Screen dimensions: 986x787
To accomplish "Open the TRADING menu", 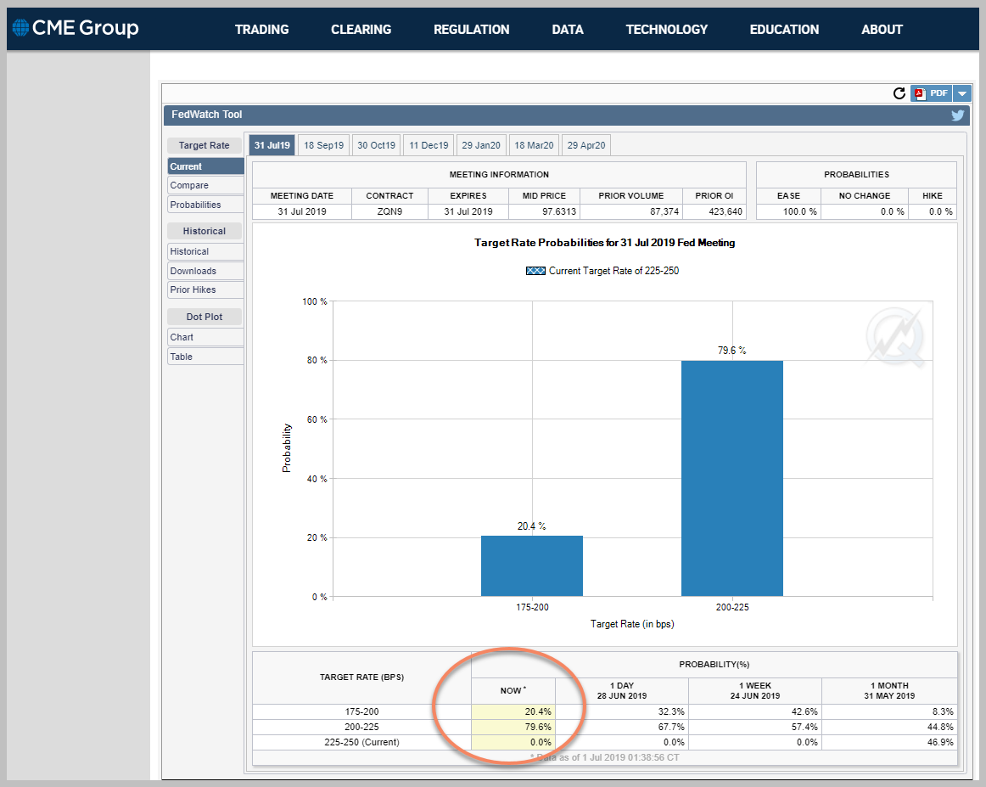I will (x=261, y=30).
